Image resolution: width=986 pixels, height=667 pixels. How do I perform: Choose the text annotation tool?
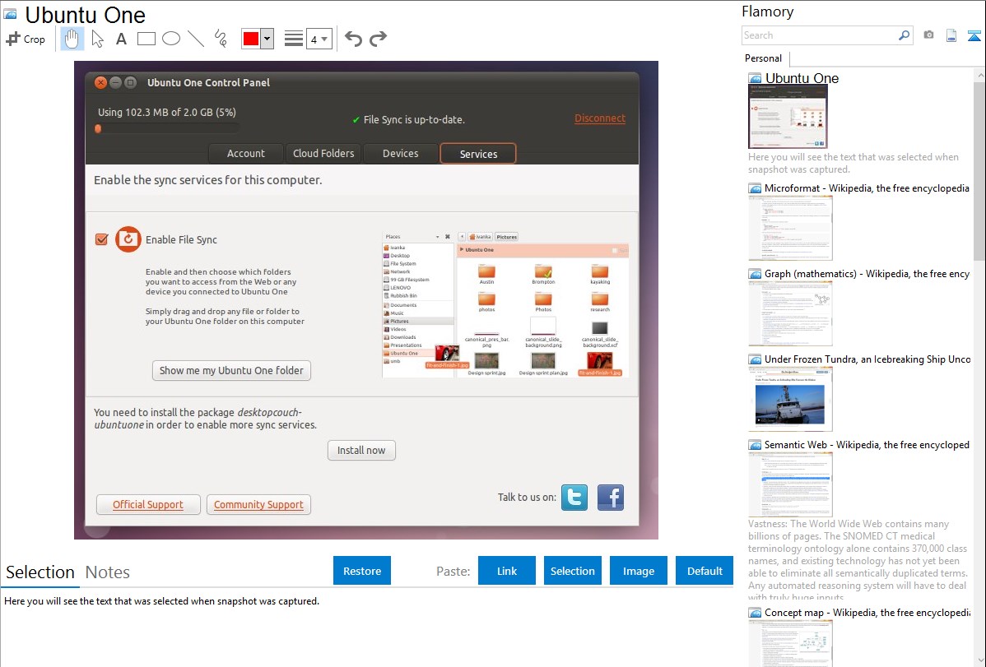pyautogui.click(x=121, y=39)
